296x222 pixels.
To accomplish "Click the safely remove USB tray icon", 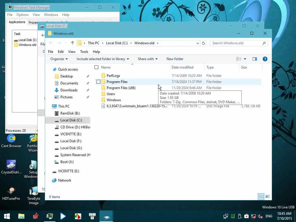I will [x=240, y=216].
